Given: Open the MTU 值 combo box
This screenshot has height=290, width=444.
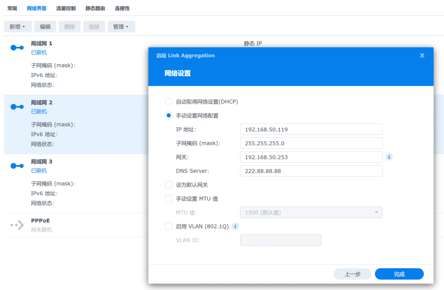Looking at the screenshot, I should pyautogui.click(x=311, y=212).
